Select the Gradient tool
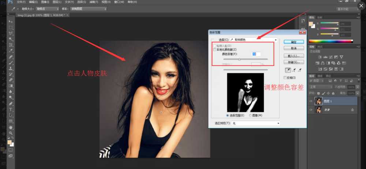Screen dimensions: 366x169 coord(11,86)
